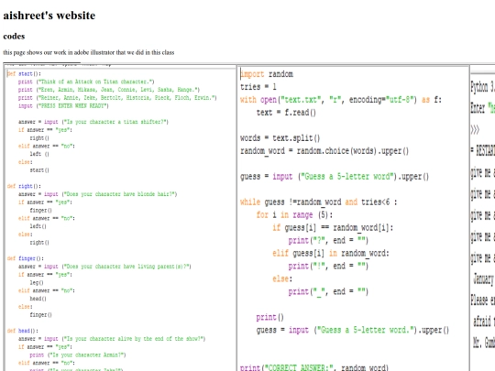Viewport: 495px width, 371px height.
Task: Click the "Is your character Armin?" print line
Action: (x=78, y=355)
